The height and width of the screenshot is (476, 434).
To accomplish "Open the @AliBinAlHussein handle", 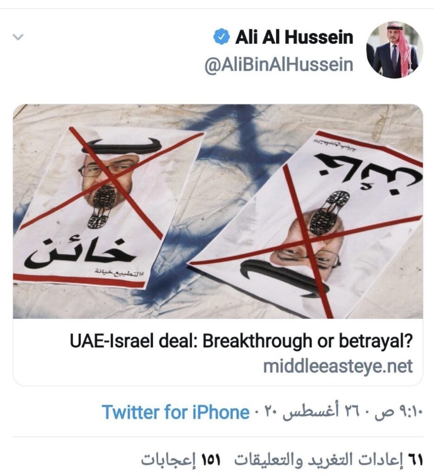I will click(x=279, y=65).
